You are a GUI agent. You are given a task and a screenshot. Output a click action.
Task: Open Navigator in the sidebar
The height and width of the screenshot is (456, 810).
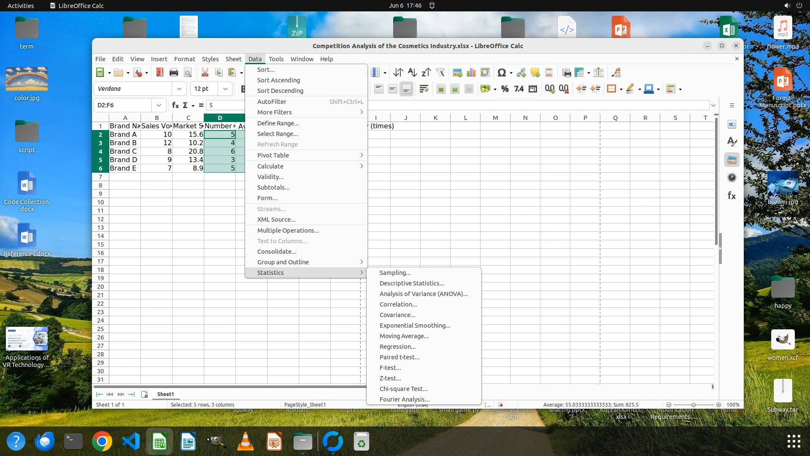click(732, 178)
